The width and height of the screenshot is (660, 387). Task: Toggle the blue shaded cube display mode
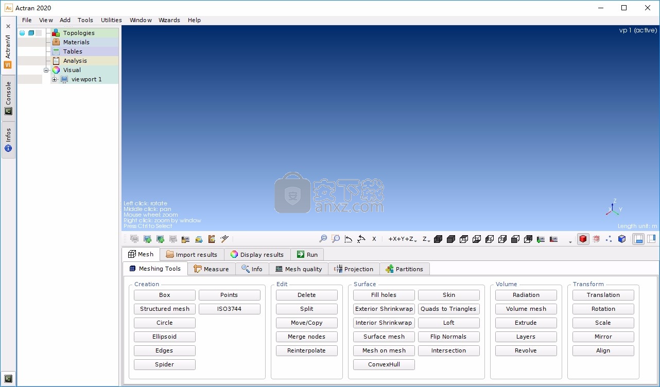(x=622, y=239)
